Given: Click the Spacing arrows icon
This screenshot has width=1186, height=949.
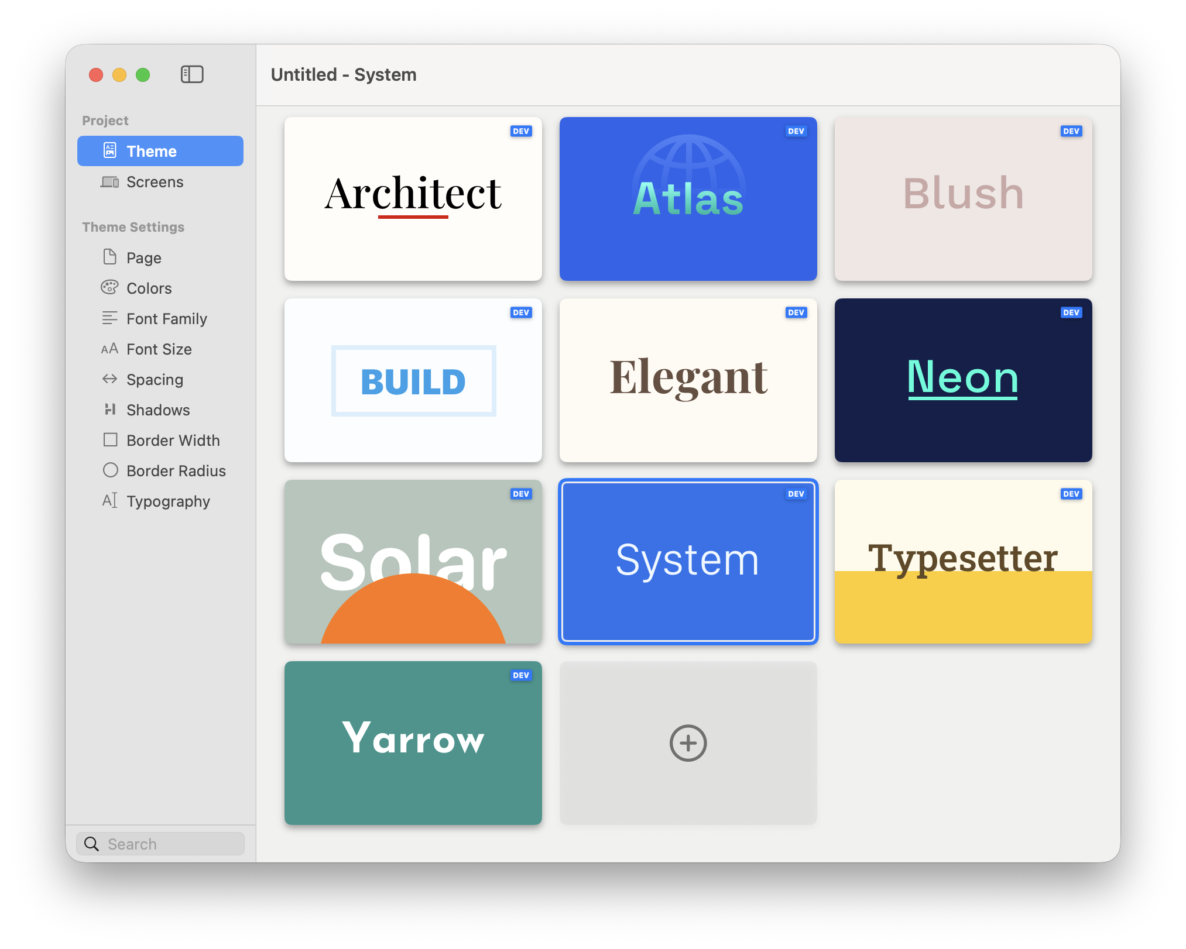Looking at the screenshot, I should pyautogui.click(x=109, y=379).
